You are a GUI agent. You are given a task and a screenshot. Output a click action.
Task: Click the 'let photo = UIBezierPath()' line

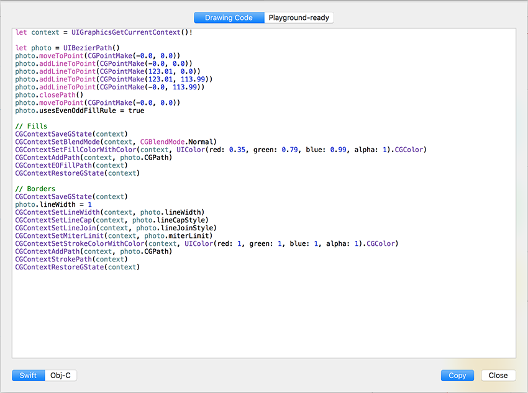[67, 48]
